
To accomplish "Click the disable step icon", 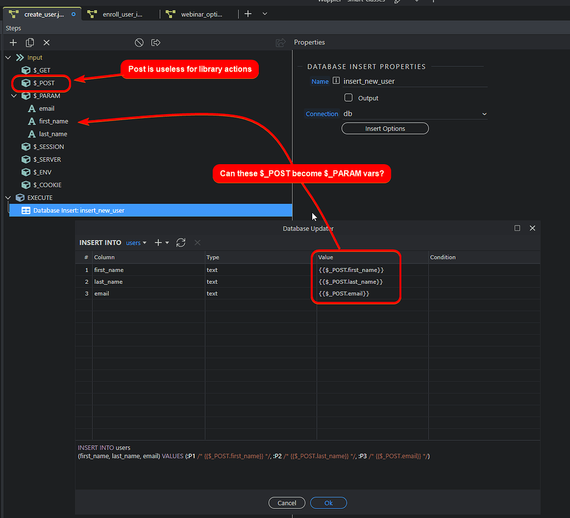I will pos(139,42).
